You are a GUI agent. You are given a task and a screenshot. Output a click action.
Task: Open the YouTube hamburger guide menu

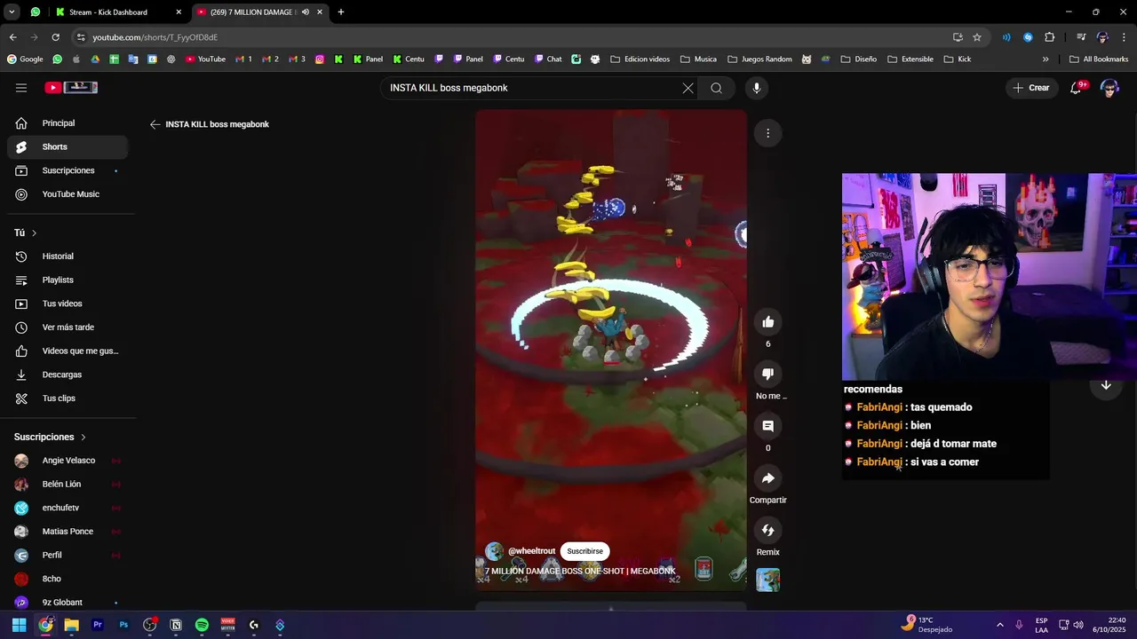tap(21, 88)
